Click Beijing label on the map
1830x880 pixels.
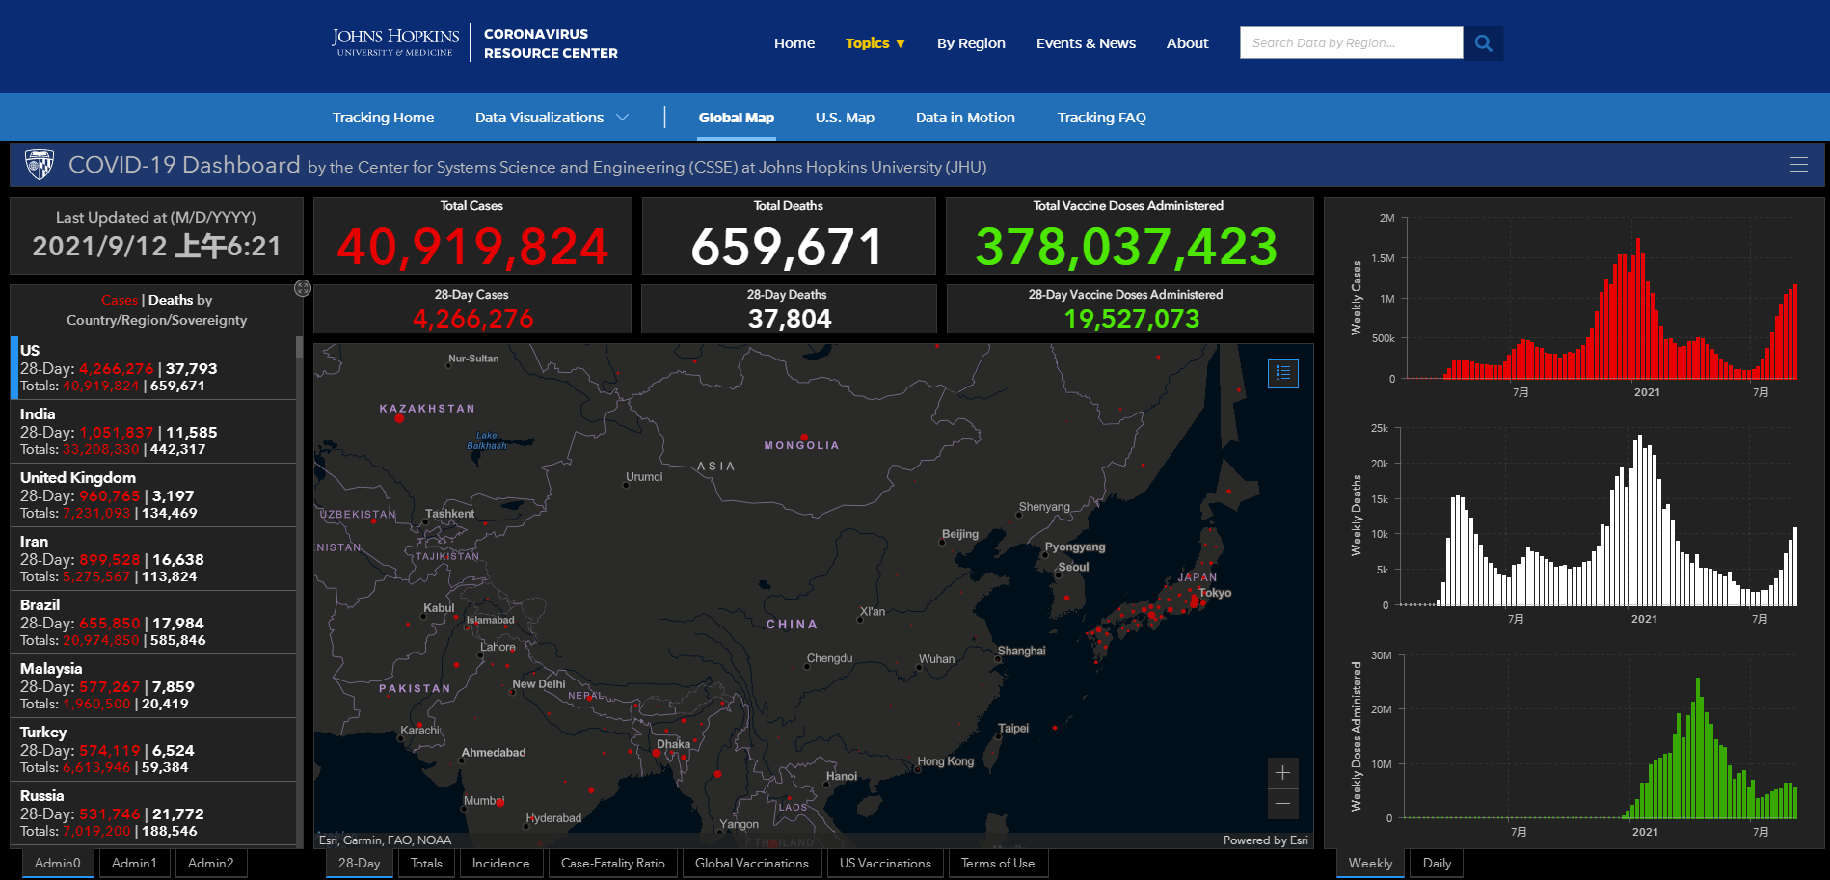tap(960, 534)
